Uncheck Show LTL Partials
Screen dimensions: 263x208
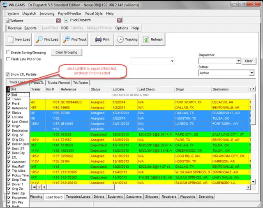8,74
